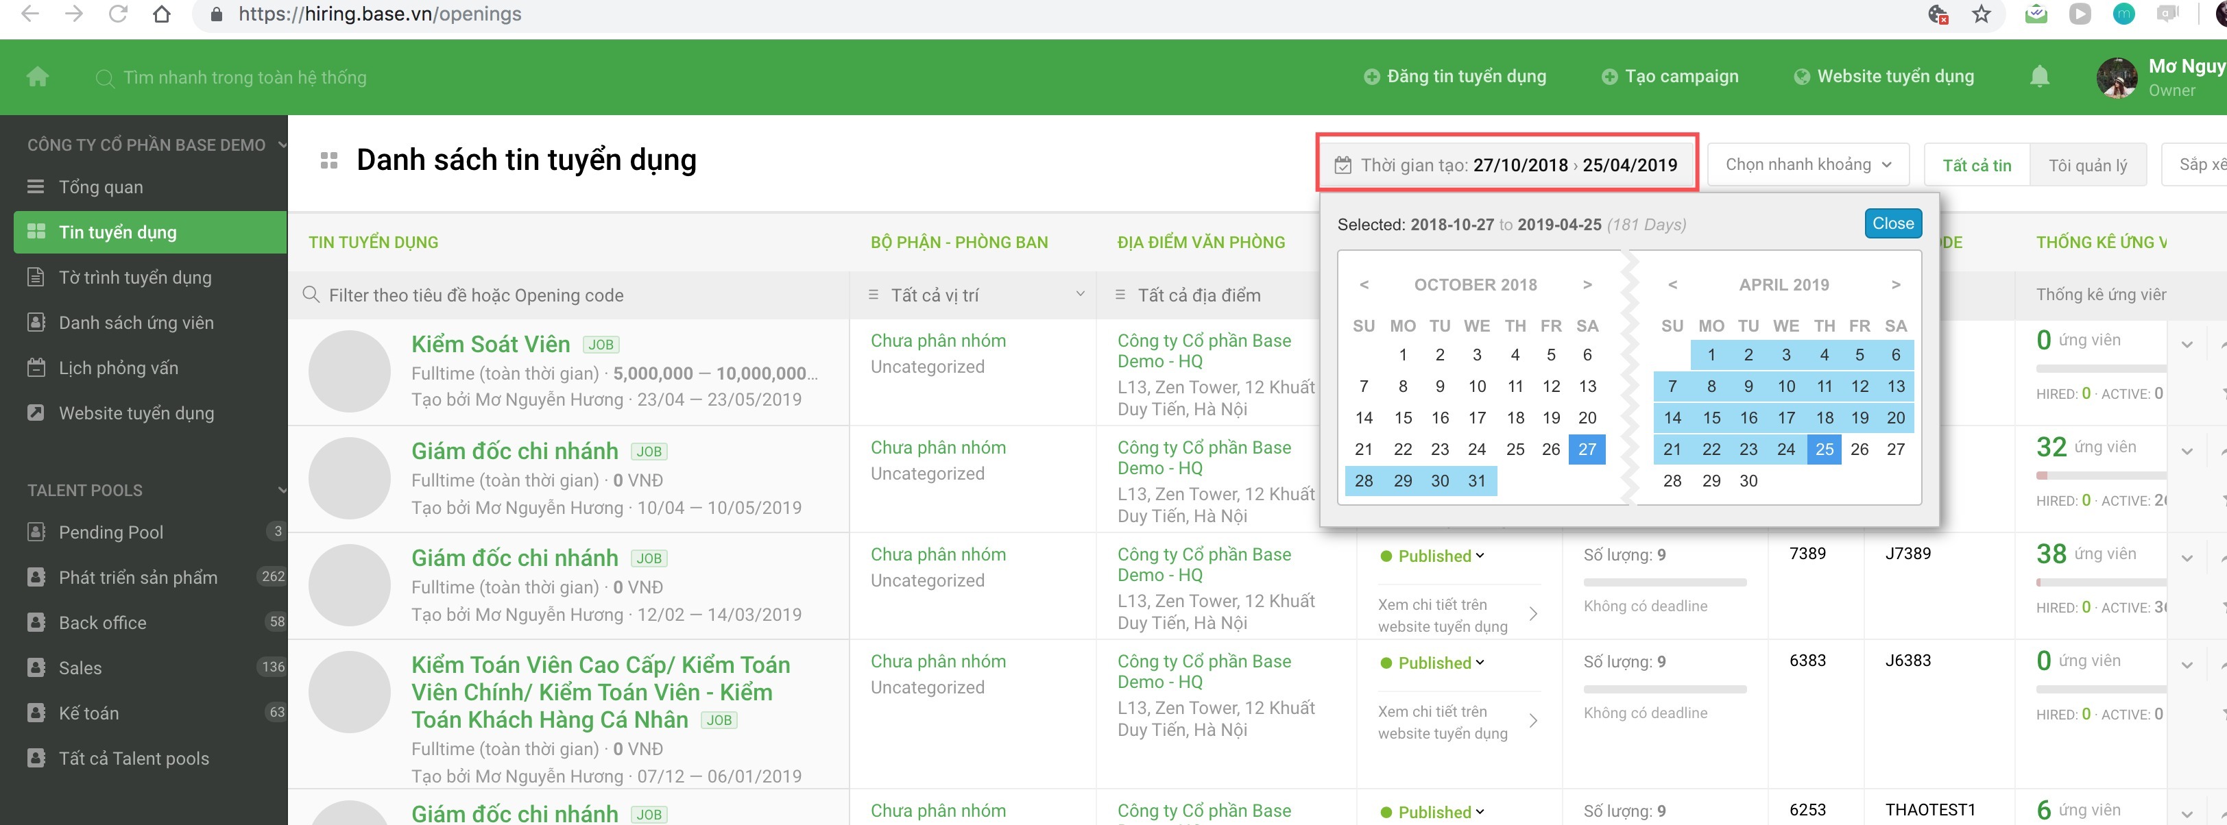Open Website tuyển dụng from header
The width and height of the screenshot is (2227, 825).
point(1883,77)
